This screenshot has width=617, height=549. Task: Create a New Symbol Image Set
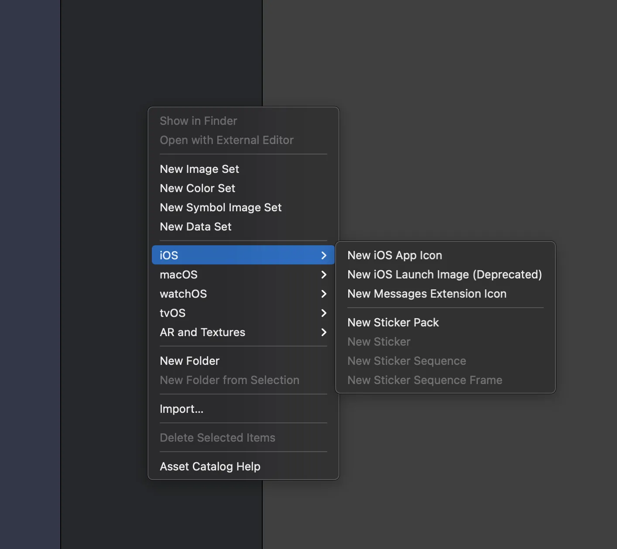pyautogui.click(x=243, y=207)
